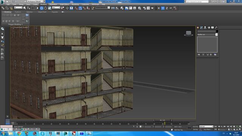Image resolution: width=242 pixels, height=136 pixels.
Task: Open the Motion command panel tab
Action: tap(209, 28)
